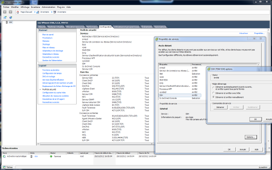This screenshot has height=170, width=272.
Task: Click the green status icon beside Terminé
Action: tap(51, 156)
